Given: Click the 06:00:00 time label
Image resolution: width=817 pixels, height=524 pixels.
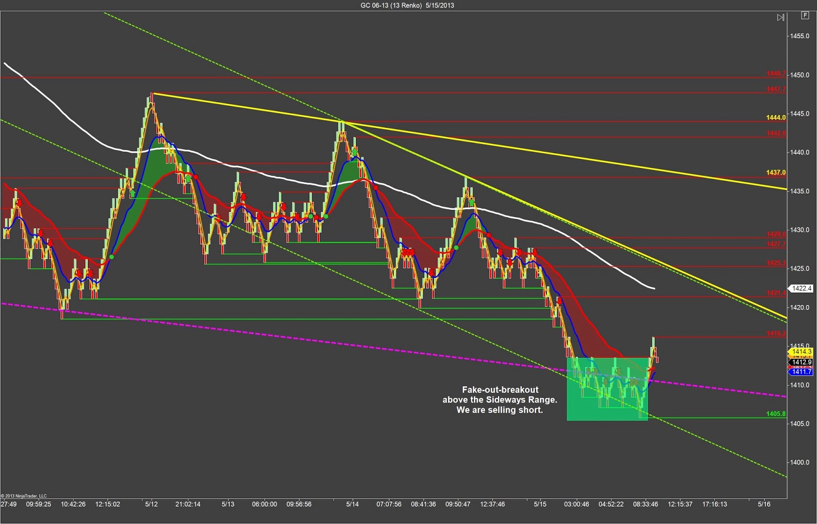Looking at the screenshot, I should 265,504.
